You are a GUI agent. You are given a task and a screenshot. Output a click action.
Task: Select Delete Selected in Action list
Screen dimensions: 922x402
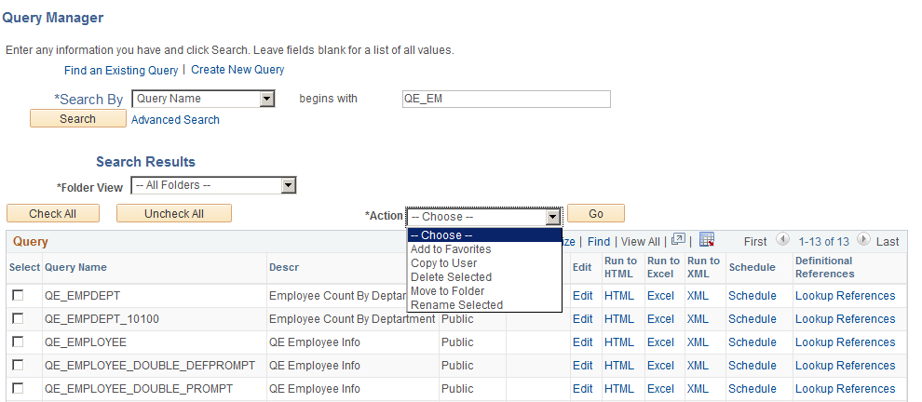point(451,277)
